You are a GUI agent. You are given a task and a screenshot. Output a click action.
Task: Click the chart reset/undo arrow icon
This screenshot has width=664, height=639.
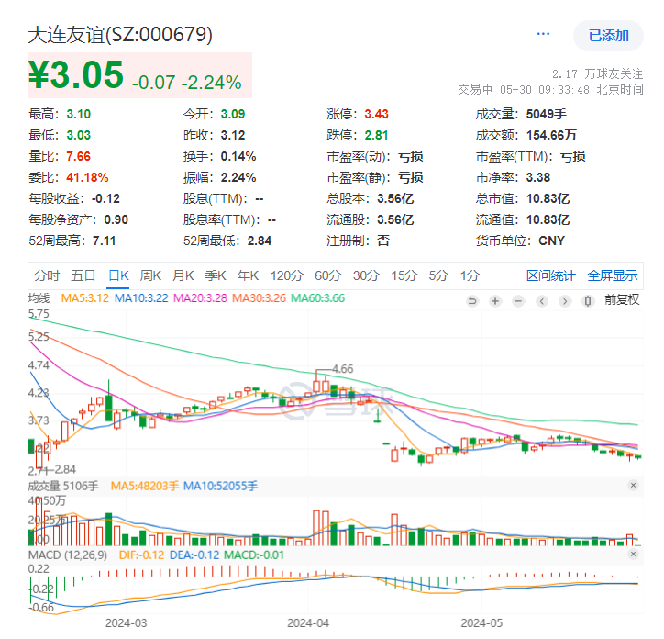471,301
